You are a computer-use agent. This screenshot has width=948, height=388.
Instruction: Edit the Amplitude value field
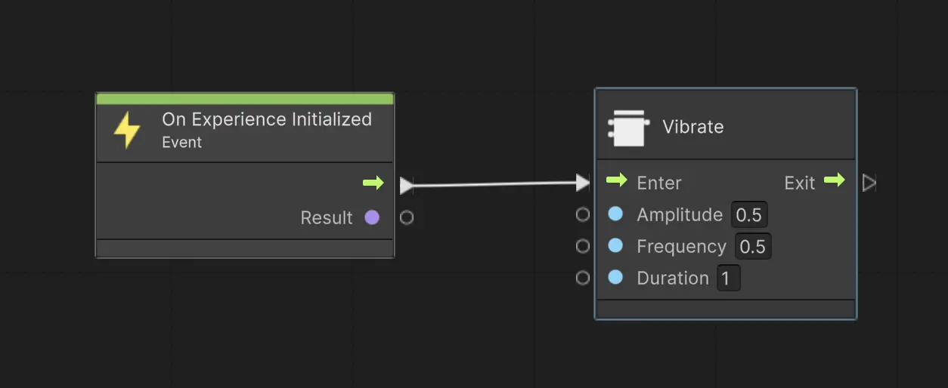pos(749,215)
